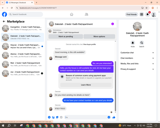Open Chrome's three-dot menu
This screenshot has width=160, height=128.
(x=157, y=8)
